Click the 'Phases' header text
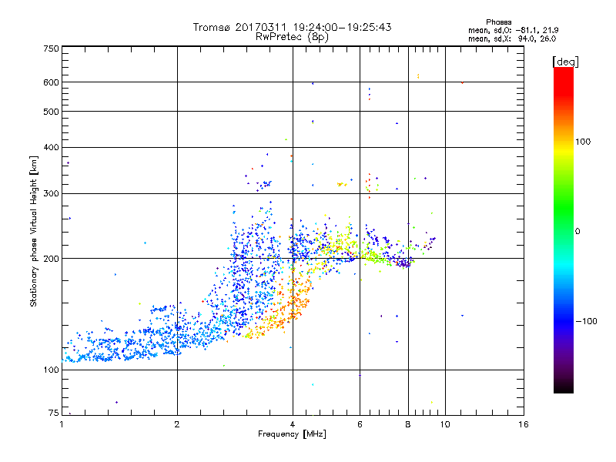The height and width of the screenshot is (462, 616). (498, 22)
